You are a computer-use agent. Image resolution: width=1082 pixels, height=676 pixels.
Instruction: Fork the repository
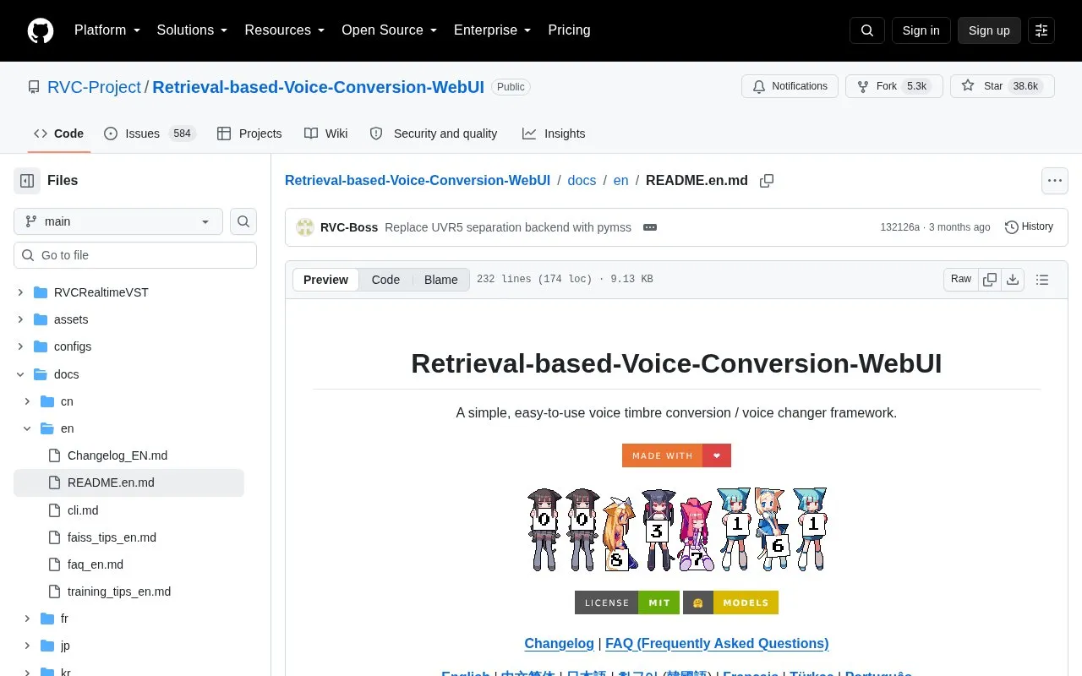893,86
